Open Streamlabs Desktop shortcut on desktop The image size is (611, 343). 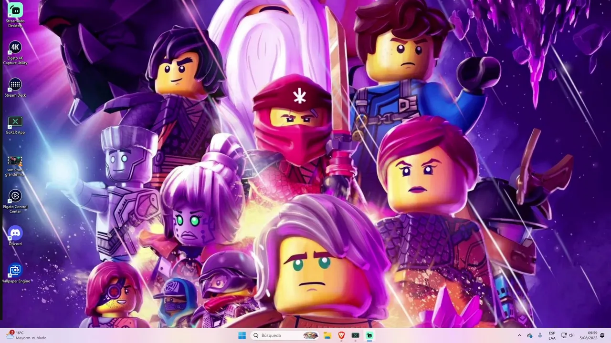pos(15,15)
